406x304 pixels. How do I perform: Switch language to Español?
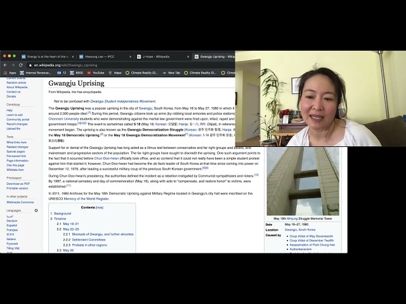11,225
